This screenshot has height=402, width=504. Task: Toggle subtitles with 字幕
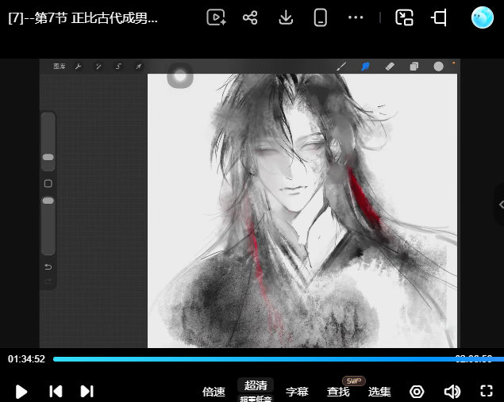(x=297, y=392)
